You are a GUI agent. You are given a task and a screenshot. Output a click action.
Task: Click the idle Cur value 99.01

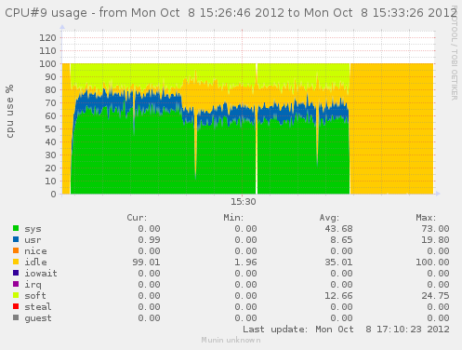[146, 262]
